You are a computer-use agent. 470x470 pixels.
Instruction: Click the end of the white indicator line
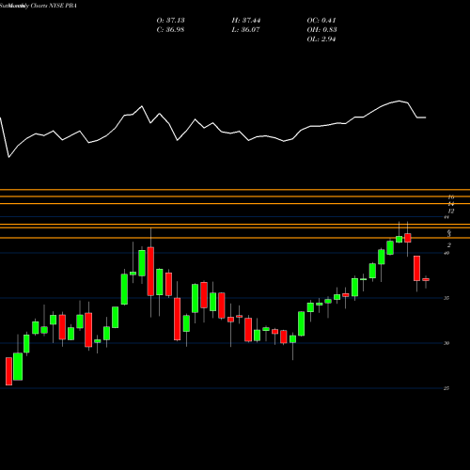pyautogui.click(x=426, y=117)
